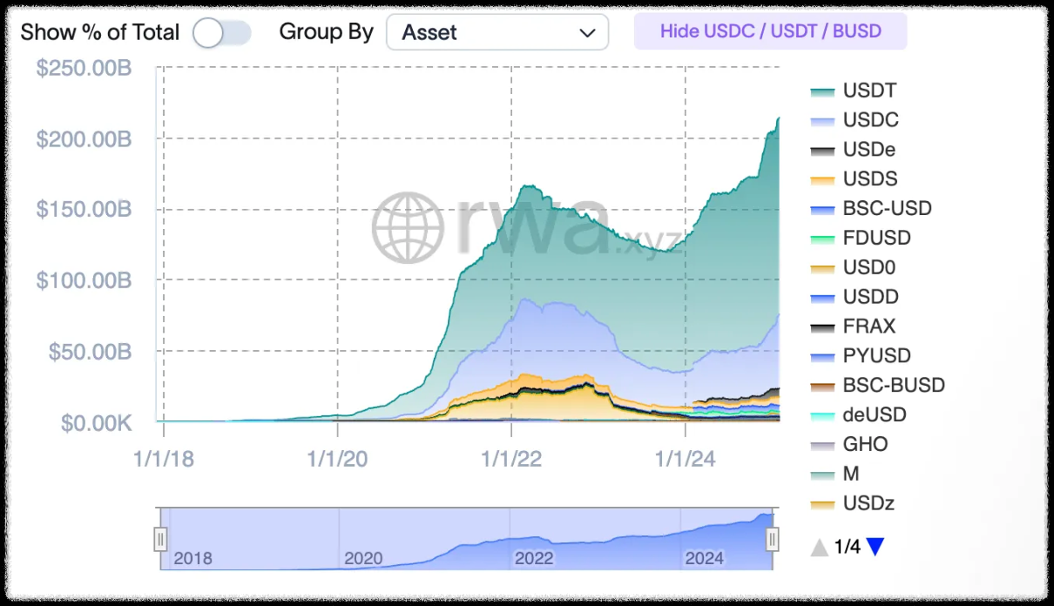Toggle the Show % of Total switch
Image resolution: width=1054 pixels, height=606 pixels.
221,33
